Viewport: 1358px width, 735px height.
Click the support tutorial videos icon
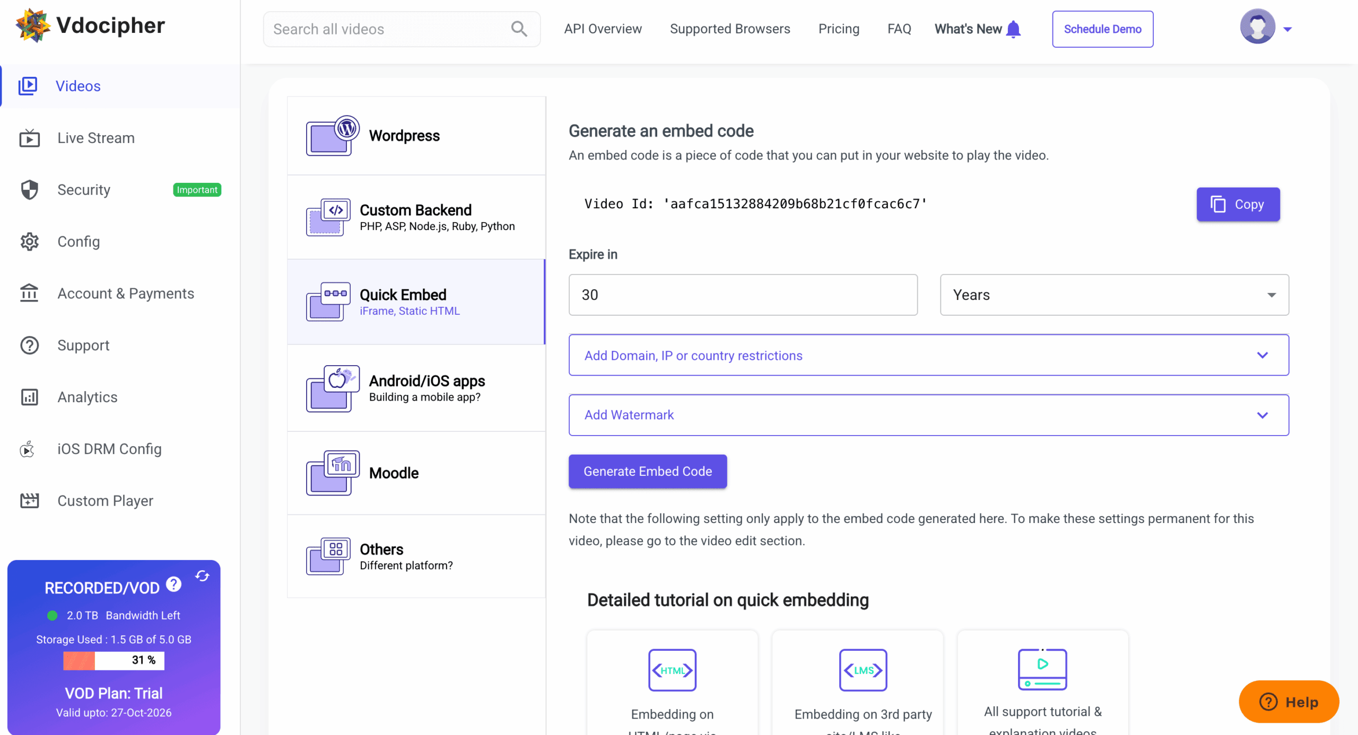(x=1042, y=669)
